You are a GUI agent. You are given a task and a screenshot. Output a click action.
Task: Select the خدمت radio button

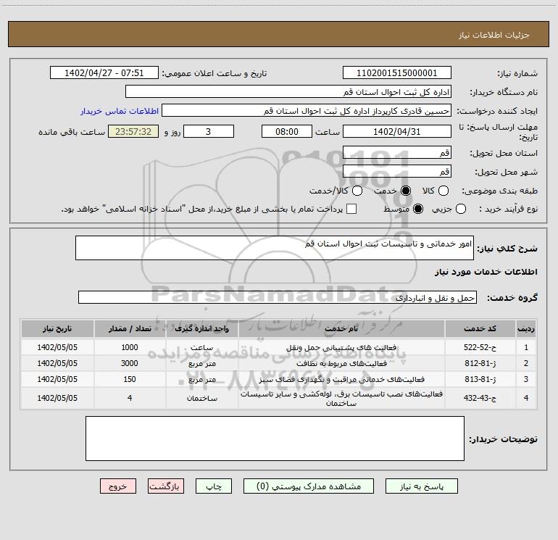pyautogui.click(x=405, y=191)
